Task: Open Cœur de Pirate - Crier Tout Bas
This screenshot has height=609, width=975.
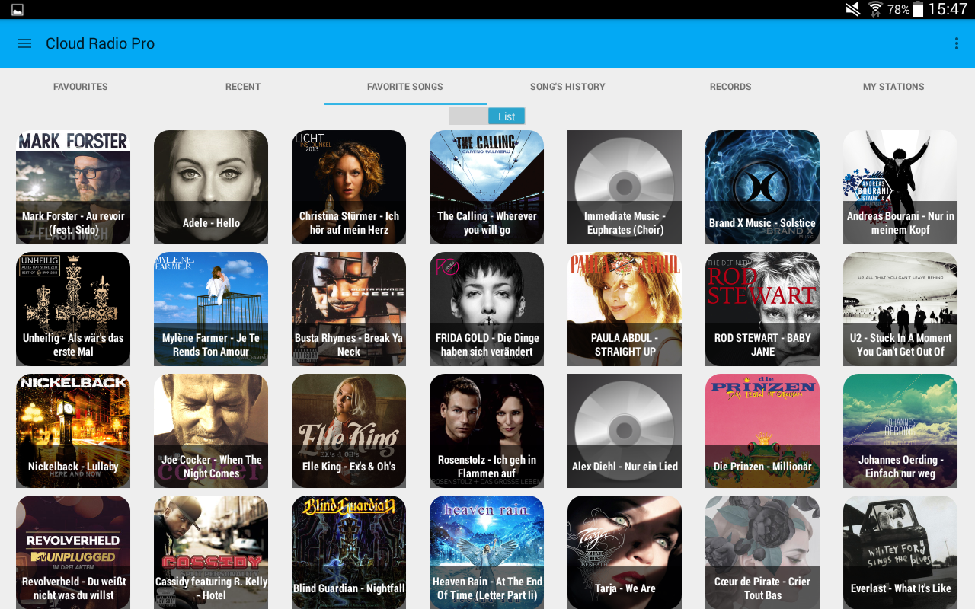Action: click(762, 553)
